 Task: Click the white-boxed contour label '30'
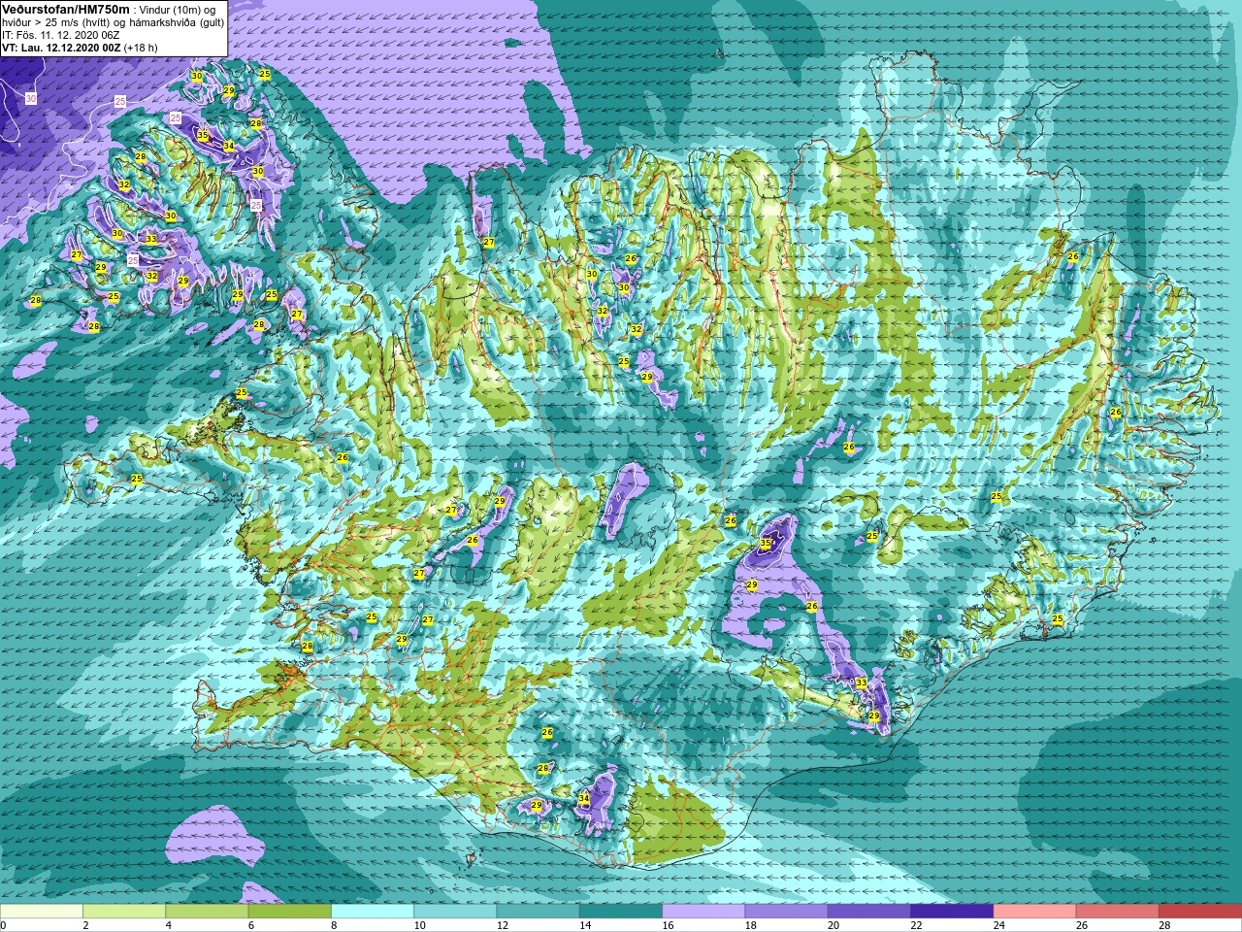pyautogui.click(x=31, y=99)
